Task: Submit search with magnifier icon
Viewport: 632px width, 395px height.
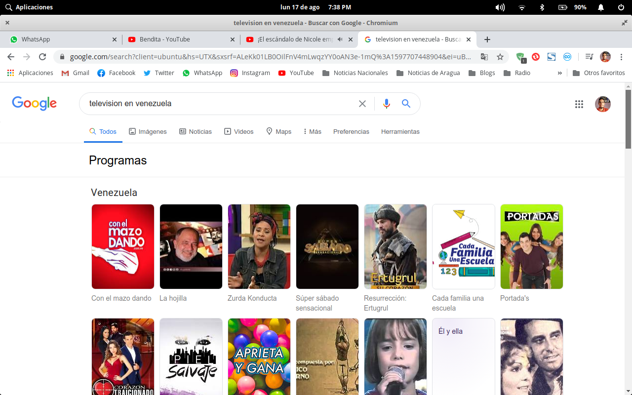Action: pyautogui.click(x=406, y=104)
